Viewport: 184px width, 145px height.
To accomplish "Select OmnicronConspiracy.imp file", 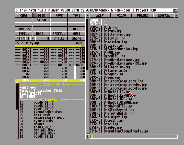I will coord(117,81).
